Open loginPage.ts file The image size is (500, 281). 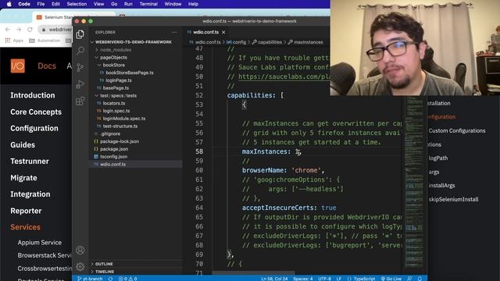[119, 80]
